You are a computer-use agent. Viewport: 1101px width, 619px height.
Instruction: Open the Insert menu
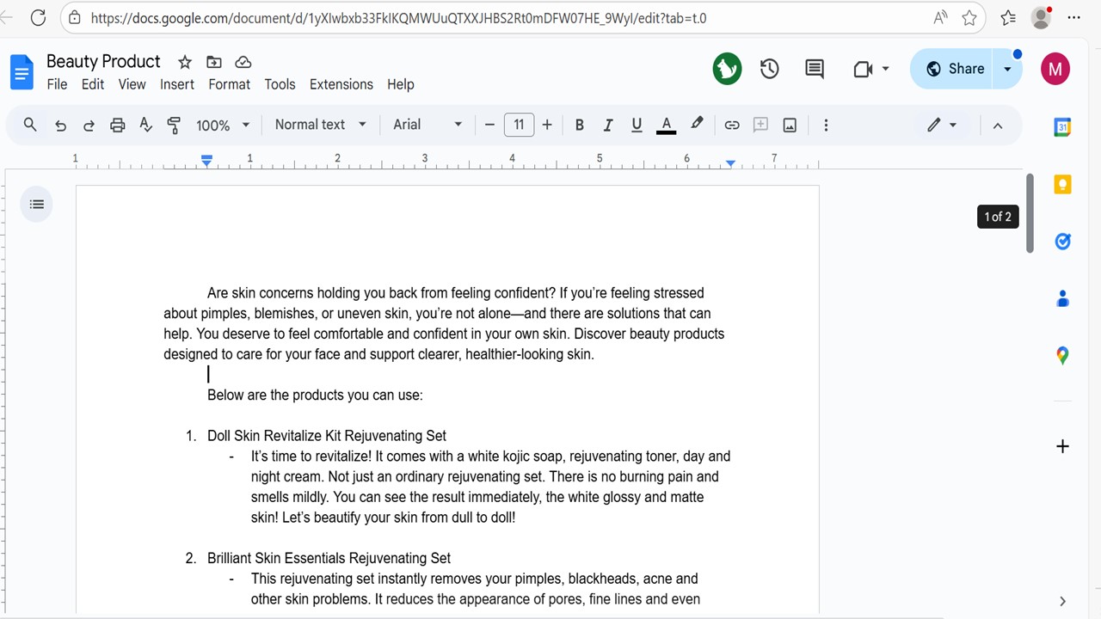click(x=177, y=84)
